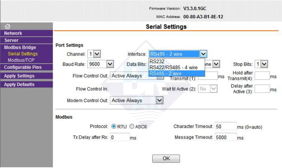Click Apply Defaults in sidebar

[27, 85]
